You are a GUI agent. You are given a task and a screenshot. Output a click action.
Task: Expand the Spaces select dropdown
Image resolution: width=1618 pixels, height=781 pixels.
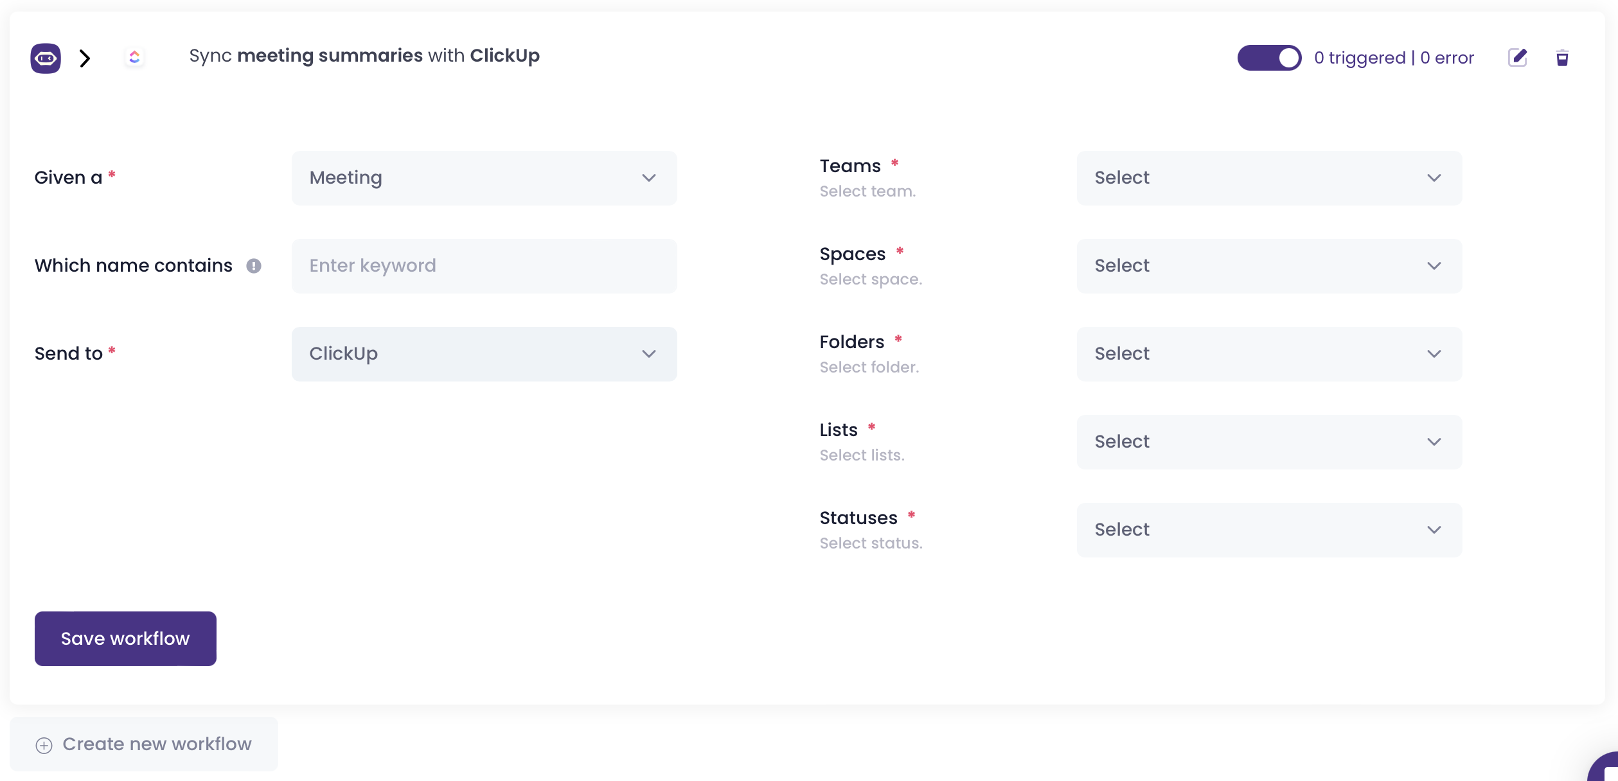point(1269,266)
